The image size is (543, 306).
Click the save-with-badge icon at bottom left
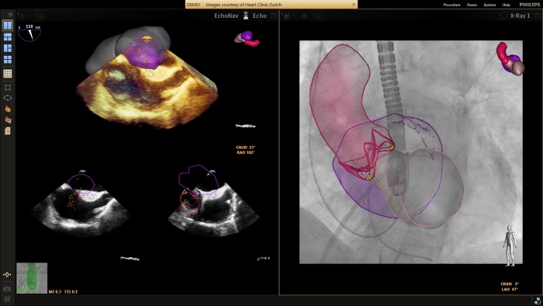click(7, 299)
